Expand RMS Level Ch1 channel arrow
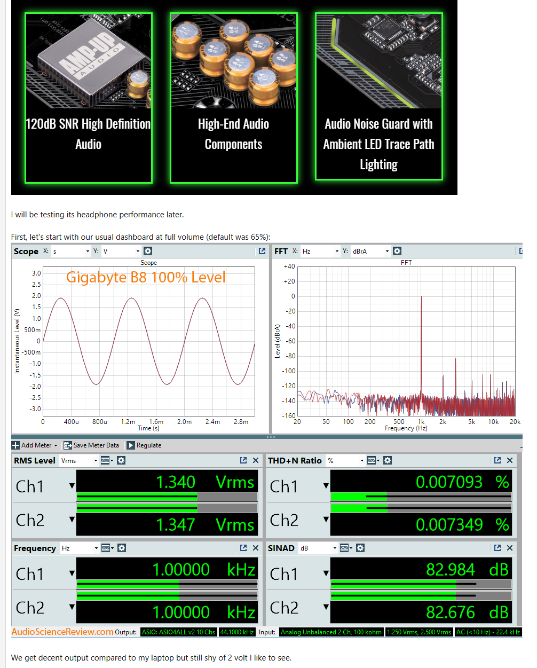The height and width of the screenshot is (668, 537). (x=72, y=486)
